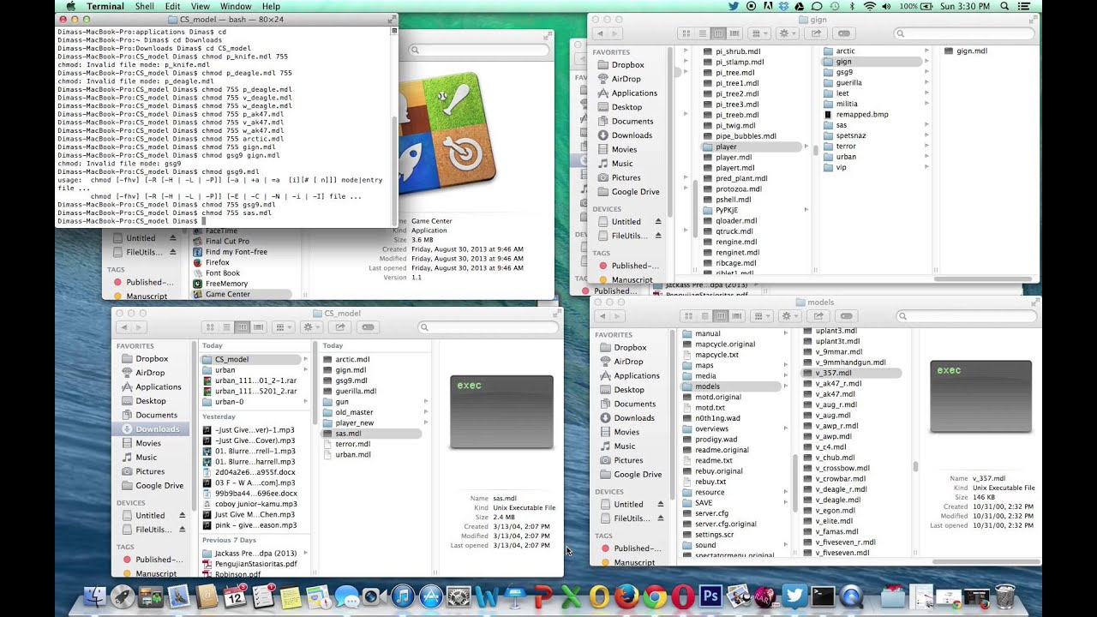Open Twitter app from the Dock
Screen dimensions: 1097x617
point(794,597)
